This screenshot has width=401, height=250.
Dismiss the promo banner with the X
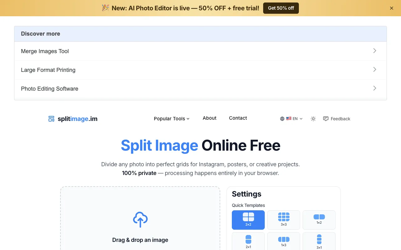coord(392,8)
